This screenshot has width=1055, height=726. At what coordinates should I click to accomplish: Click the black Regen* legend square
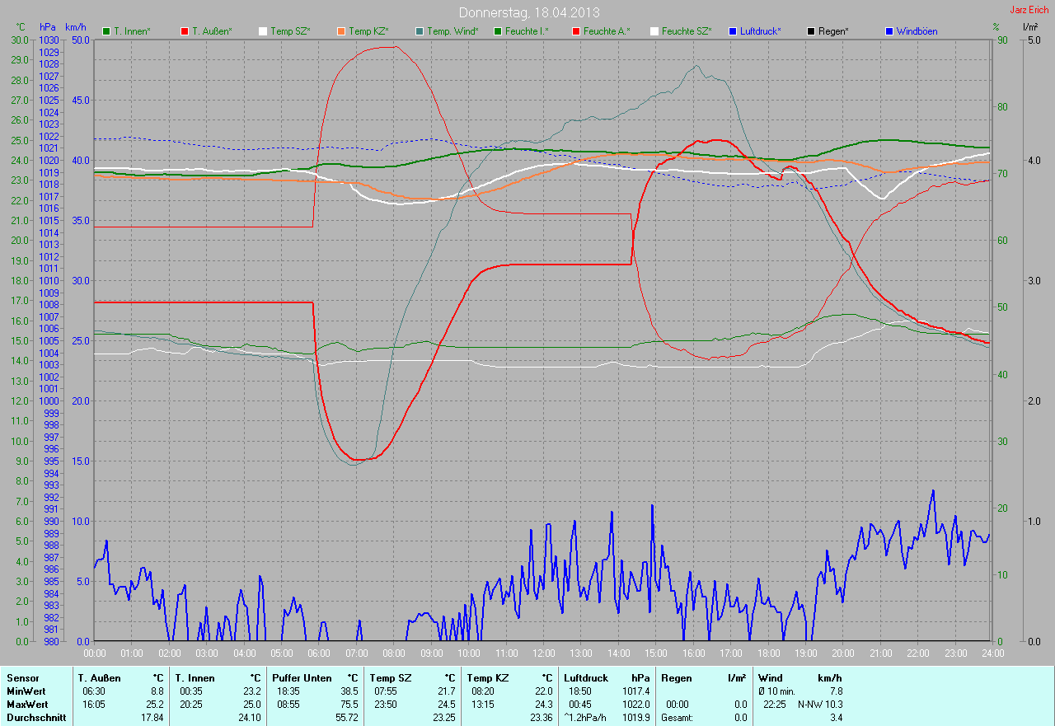(811, 31)
